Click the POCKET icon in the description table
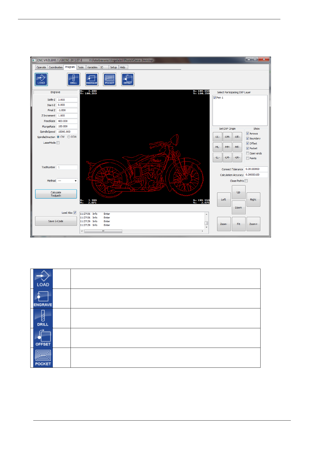 click(43, 358)
